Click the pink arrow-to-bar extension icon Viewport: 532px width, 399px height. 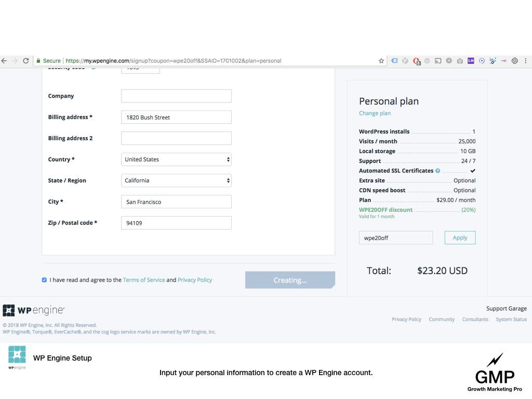[x=504, y=61]
